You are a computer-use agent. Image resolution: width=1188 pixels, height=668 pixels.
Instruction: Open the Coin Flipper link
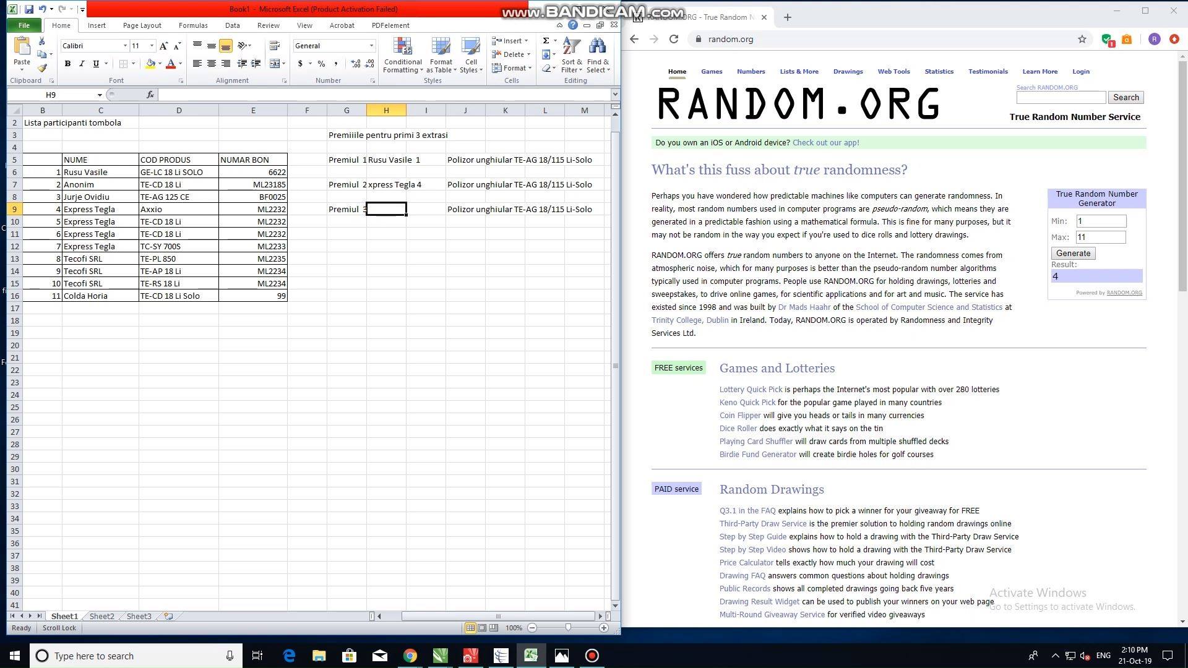coord(740,416)
